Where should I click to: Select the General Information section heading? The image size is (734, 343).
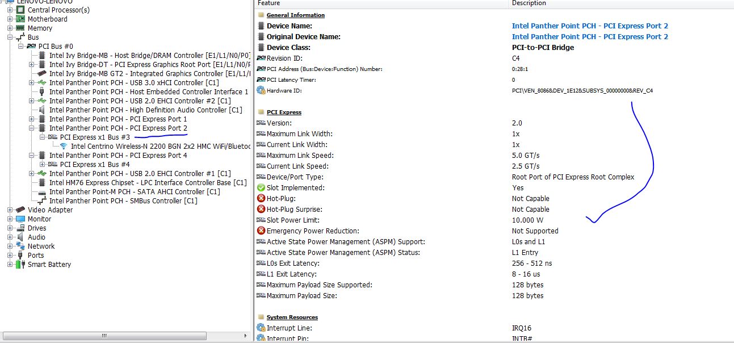[296, 15]
